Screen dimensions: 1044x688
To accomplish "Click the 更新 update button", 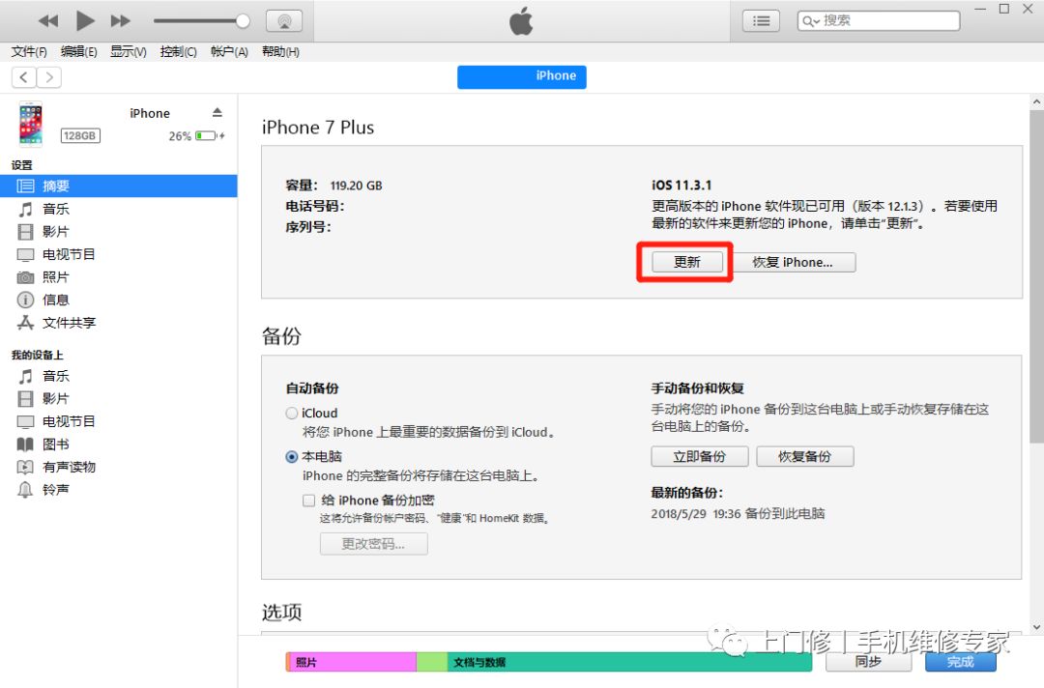I will click(687, 262).
